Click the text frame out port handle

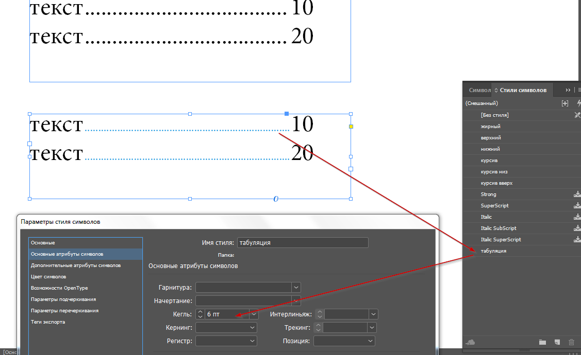click(351, 169)
